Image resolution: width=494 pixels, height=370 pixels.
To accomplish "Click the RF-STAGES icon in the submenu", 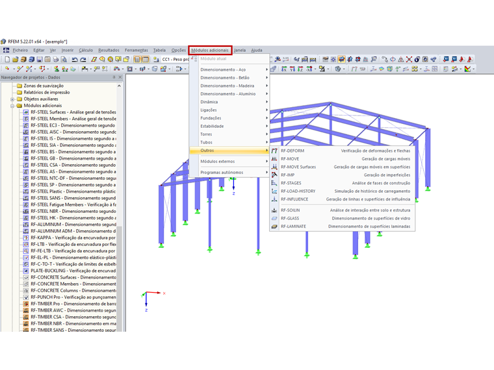I will point(274,183).
